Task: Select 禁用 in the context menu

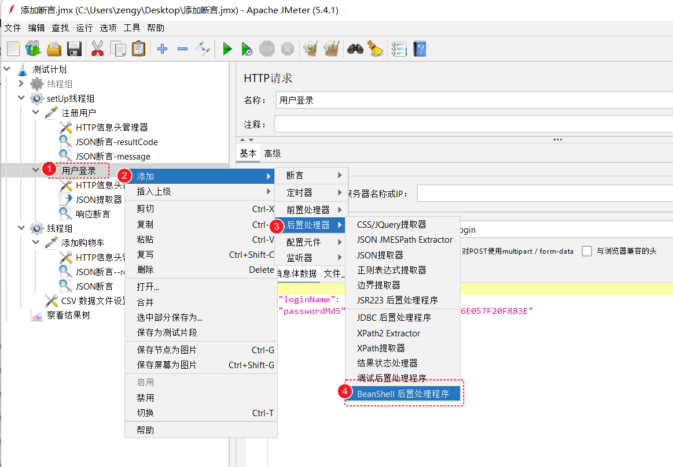Action: click(201, 398)
